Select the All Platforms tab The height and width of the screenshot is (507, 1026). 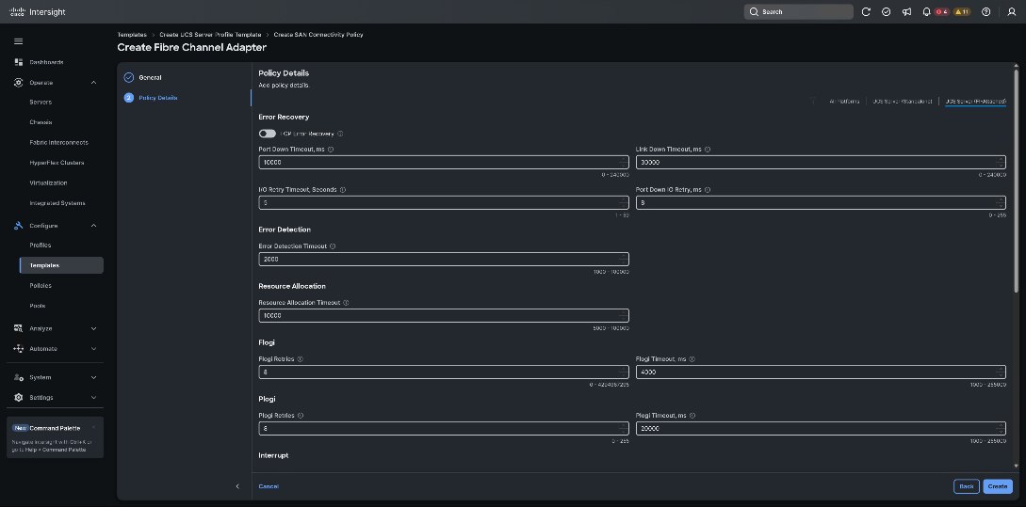pos(844,102)
